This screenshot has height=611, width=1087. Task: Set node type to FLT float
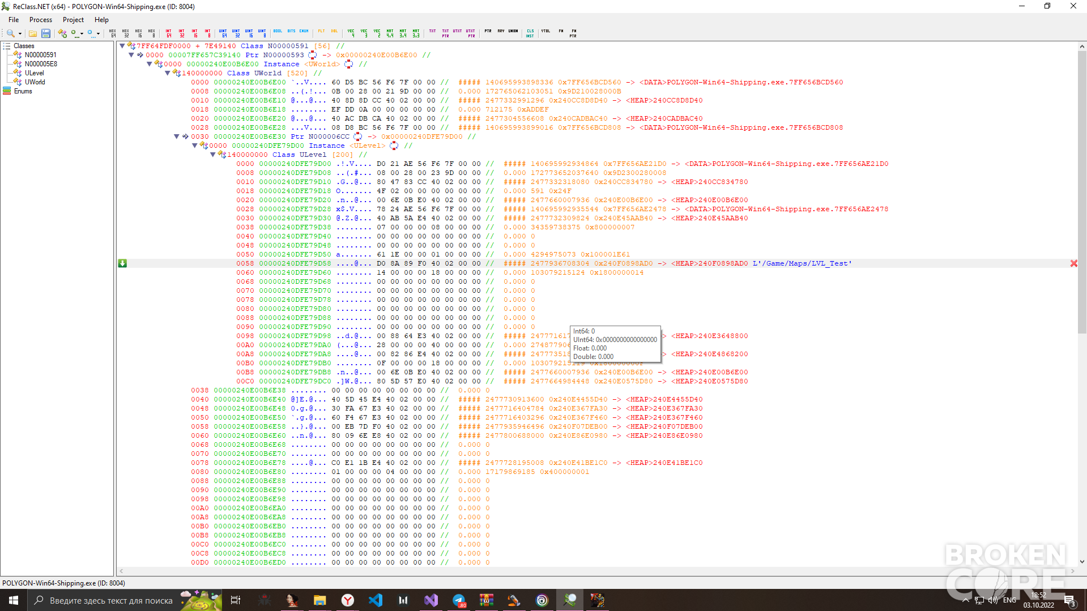(x=321, y=31)
